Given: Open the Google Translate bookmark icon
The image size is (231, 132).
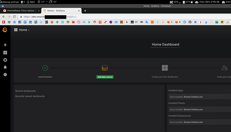Looking at the screenshot, I should click(x=147, y=22).
